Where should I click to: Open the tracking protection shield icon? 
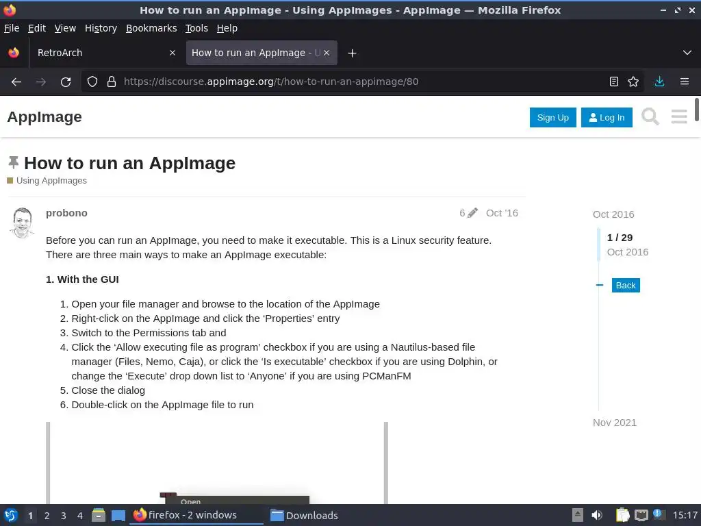click(x=92, y=82)
